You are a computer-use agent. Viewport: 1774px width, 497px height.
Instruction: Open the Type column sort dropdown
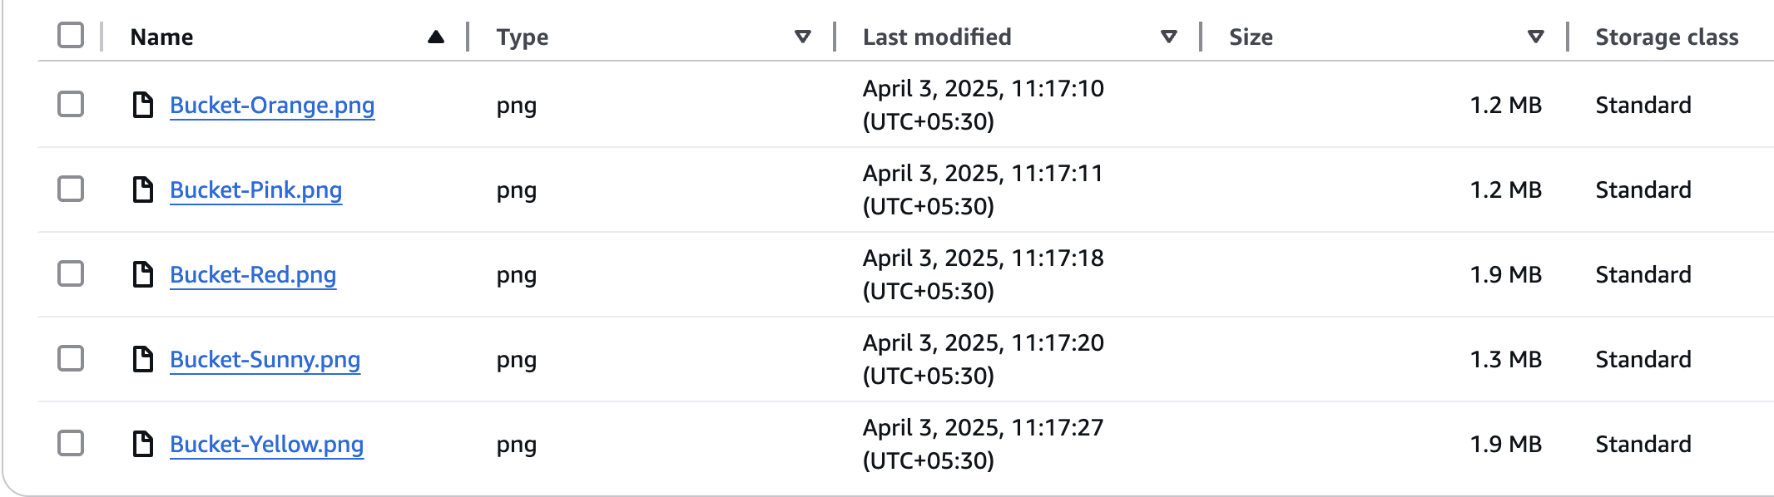tap(801, 37)
